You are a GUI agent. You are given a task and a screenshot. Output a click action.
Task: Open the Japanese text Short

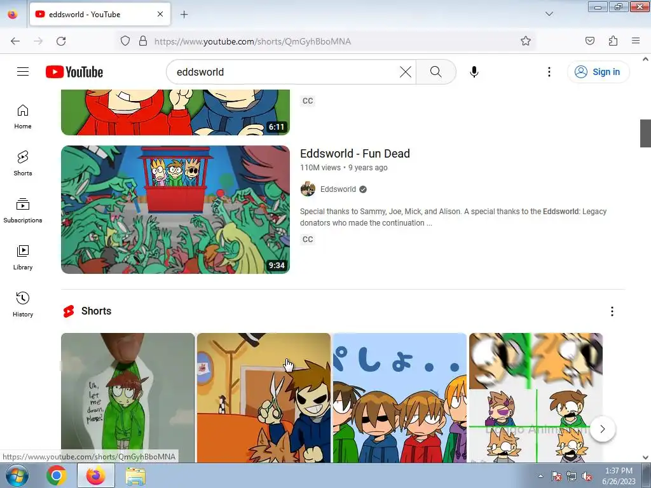pos(400,398)
